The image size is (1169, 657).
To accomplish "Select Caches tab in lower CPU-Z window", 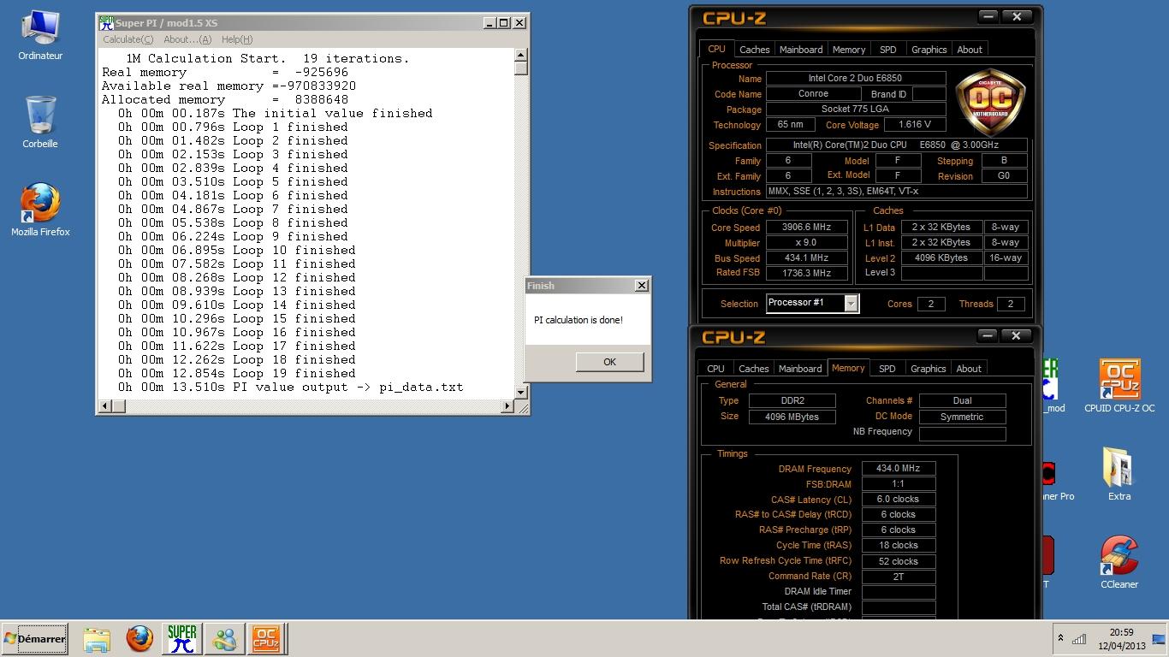I will (753, 369).
